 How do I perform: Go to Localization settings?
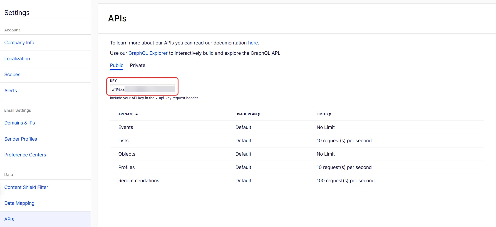[17, 59]
